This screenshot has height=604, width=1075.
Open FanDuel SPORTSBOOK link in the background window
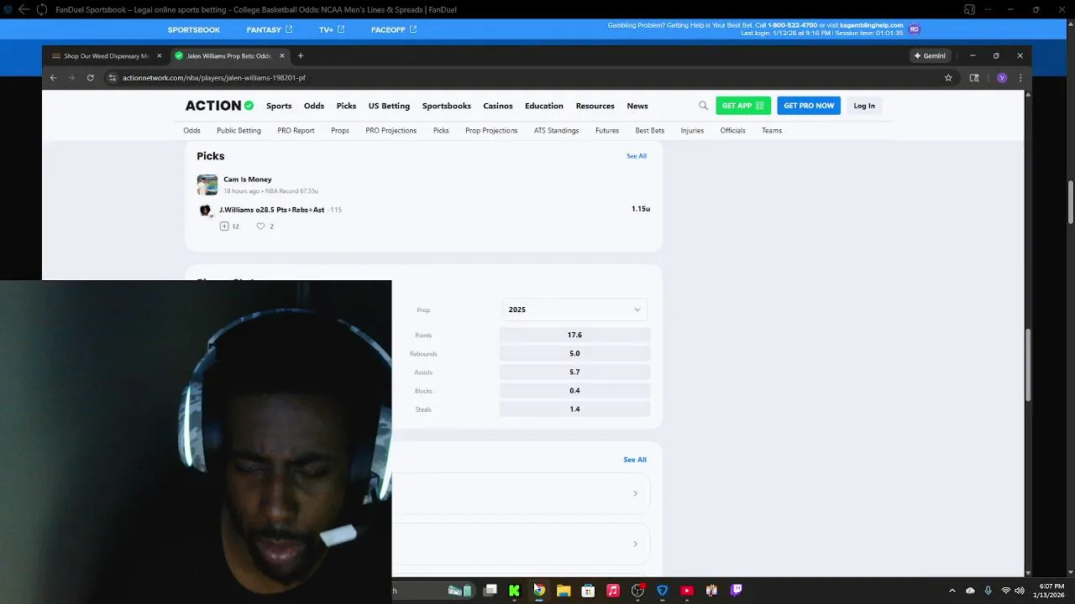(194, 29)
